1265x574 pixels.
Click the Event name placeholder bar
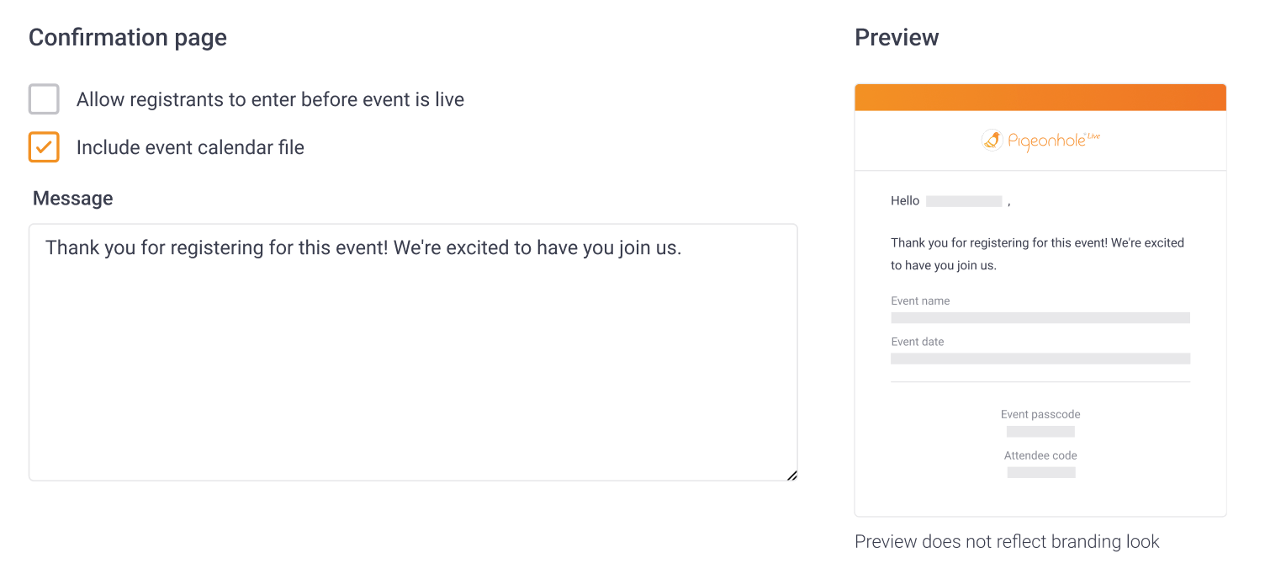click(x=1040, y=318)
